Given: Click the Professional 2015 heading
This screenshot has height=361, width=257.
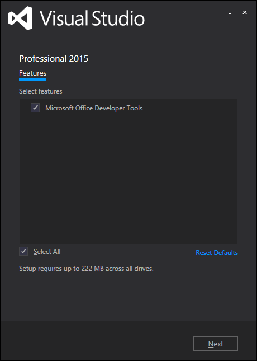Looking at the screenshot, I should (54, 59).
